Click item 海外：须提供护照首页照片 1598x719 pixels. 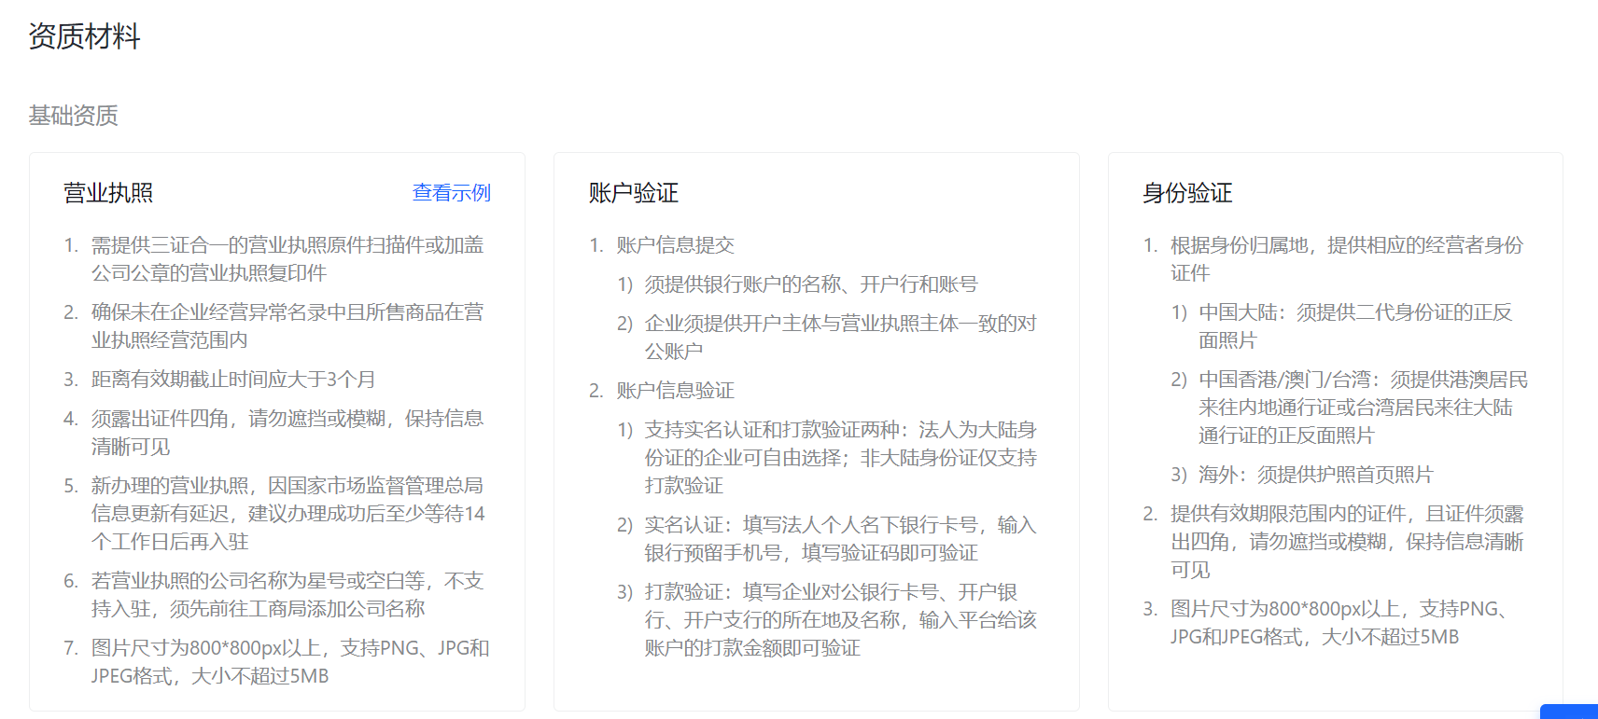(x=1315, y=475)
